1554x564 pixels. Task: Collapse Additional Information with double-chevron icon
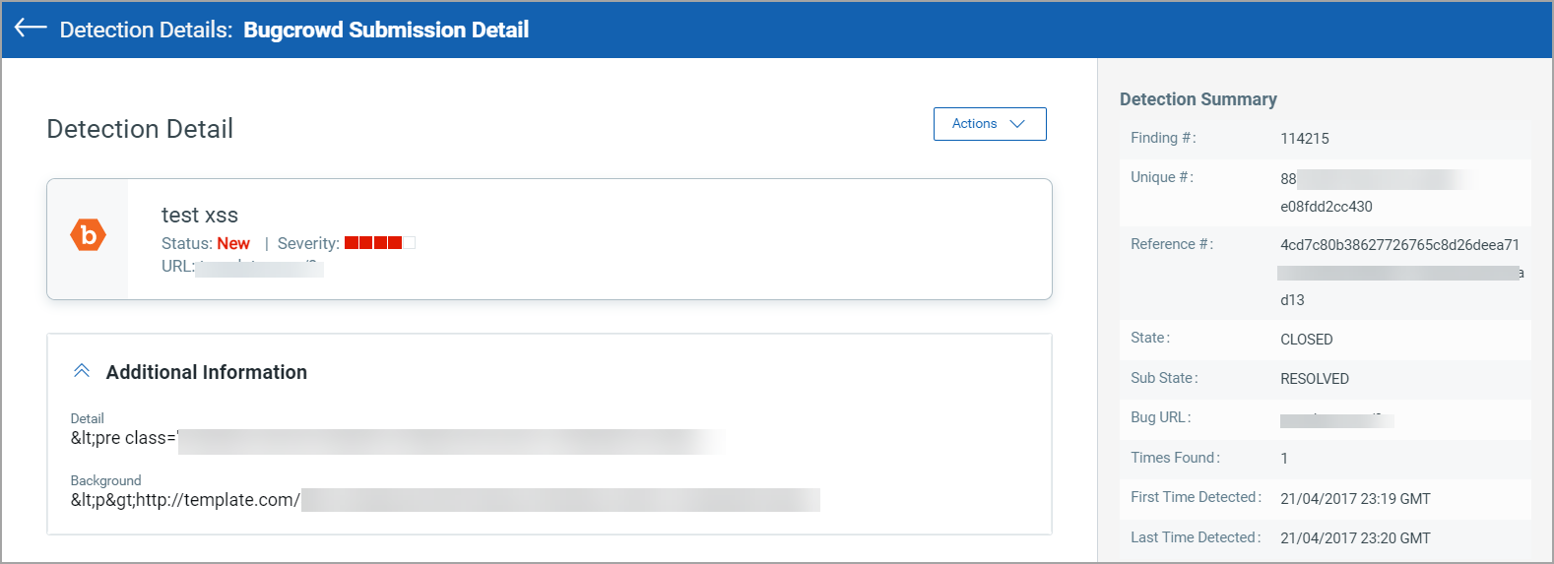pyautogui.click(x=82, y=371)
